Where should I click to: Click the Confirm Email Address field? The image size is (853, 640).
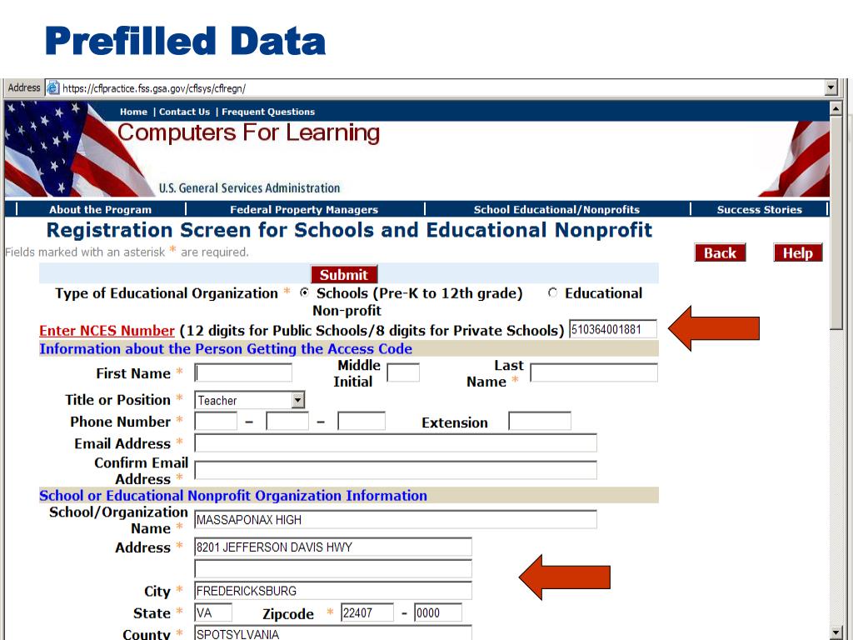396,470
